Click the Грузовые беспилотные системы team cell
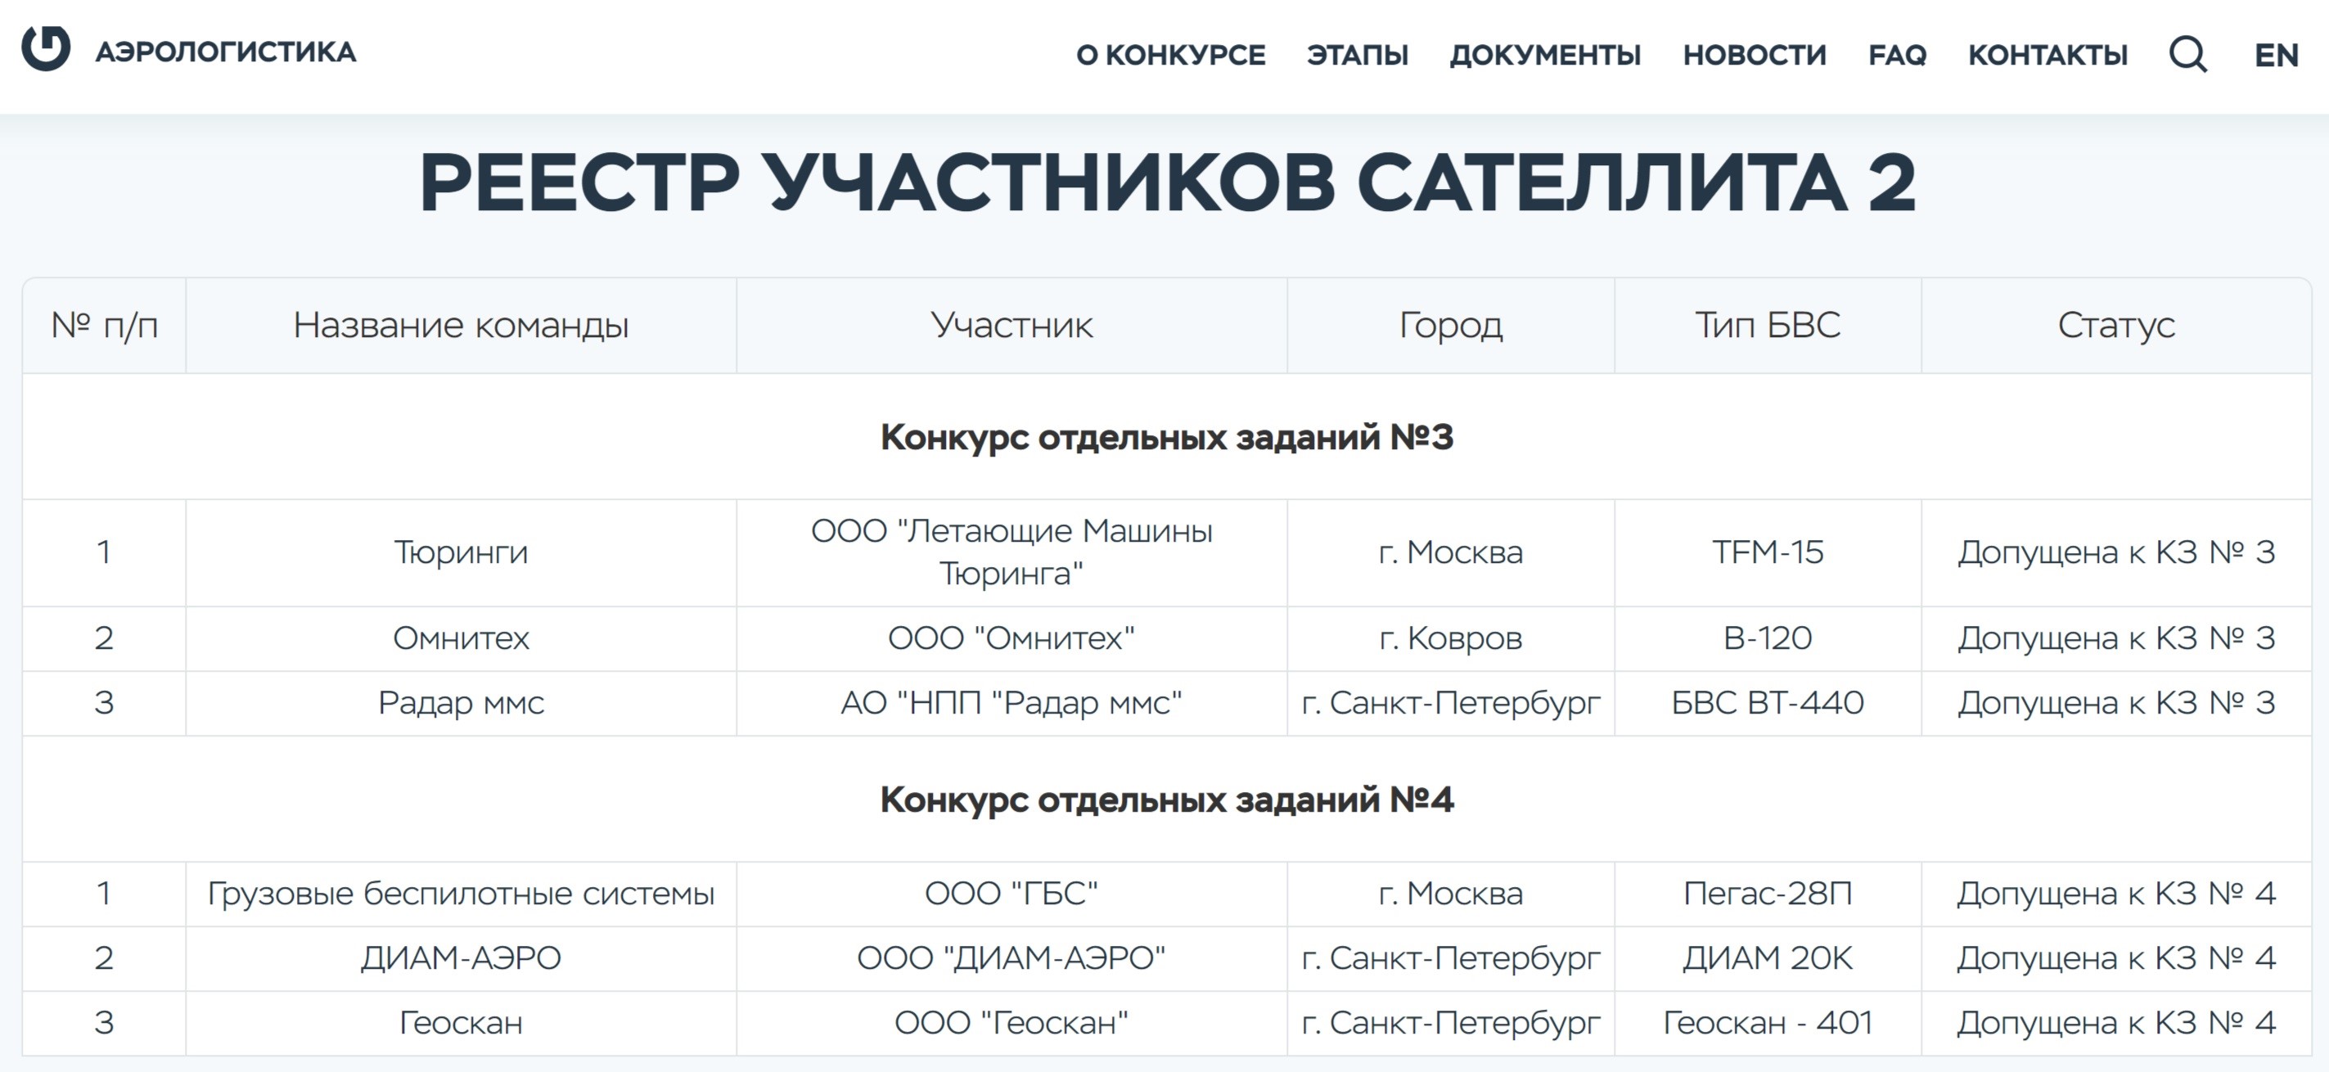Image resolution: width=2329 pixels, height=1072 pixels. [x=461, y=893]
